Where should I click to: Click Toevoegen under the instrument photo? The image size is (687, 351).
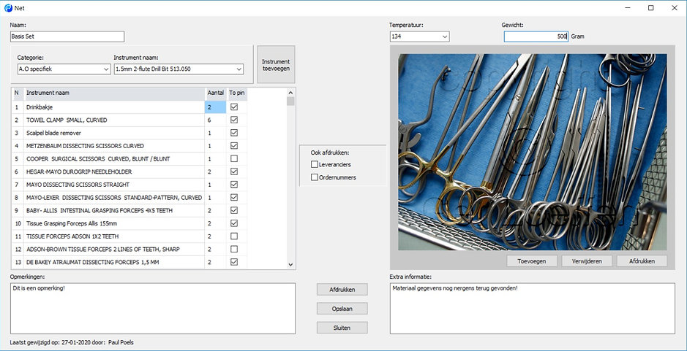[532, 261]
